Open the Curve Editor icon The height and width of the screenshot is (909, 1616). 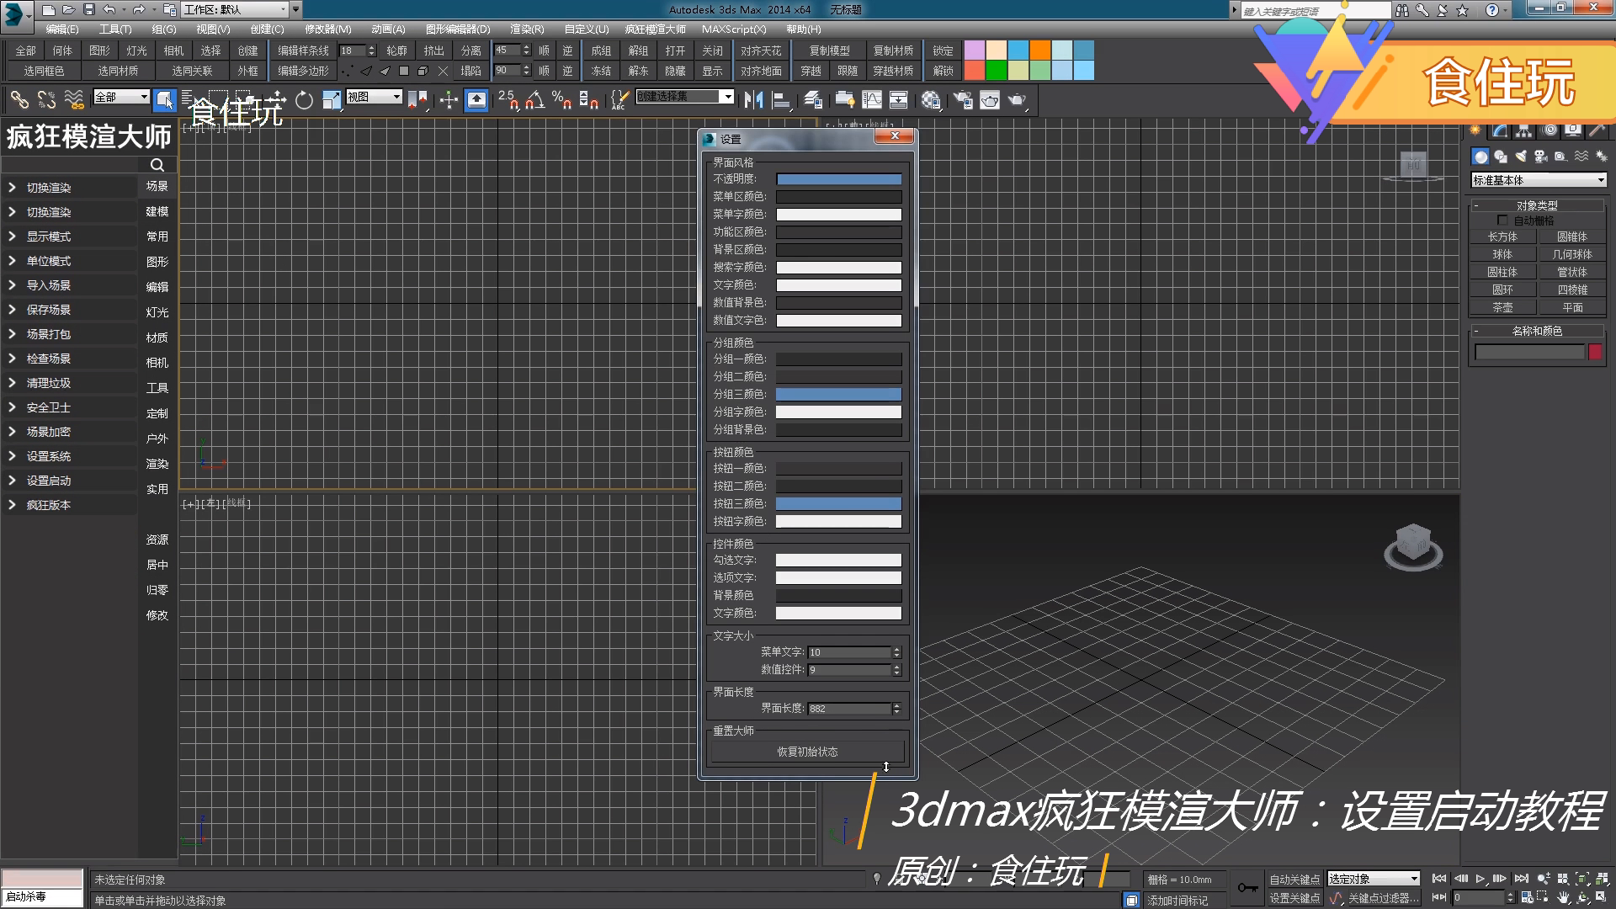[872, 100]
